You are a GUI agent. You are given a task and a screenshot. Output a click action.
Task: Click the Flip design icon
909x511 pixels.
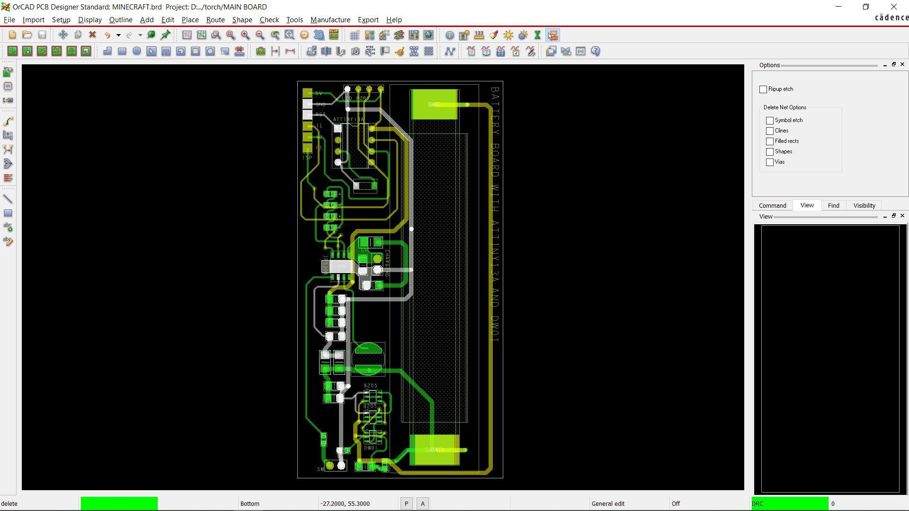tap(334, 35)
